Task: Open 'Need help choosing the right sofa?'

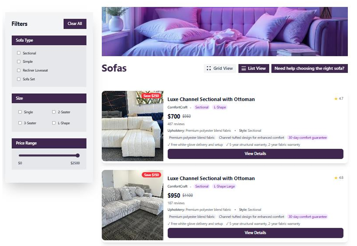Action: point(310,68)
